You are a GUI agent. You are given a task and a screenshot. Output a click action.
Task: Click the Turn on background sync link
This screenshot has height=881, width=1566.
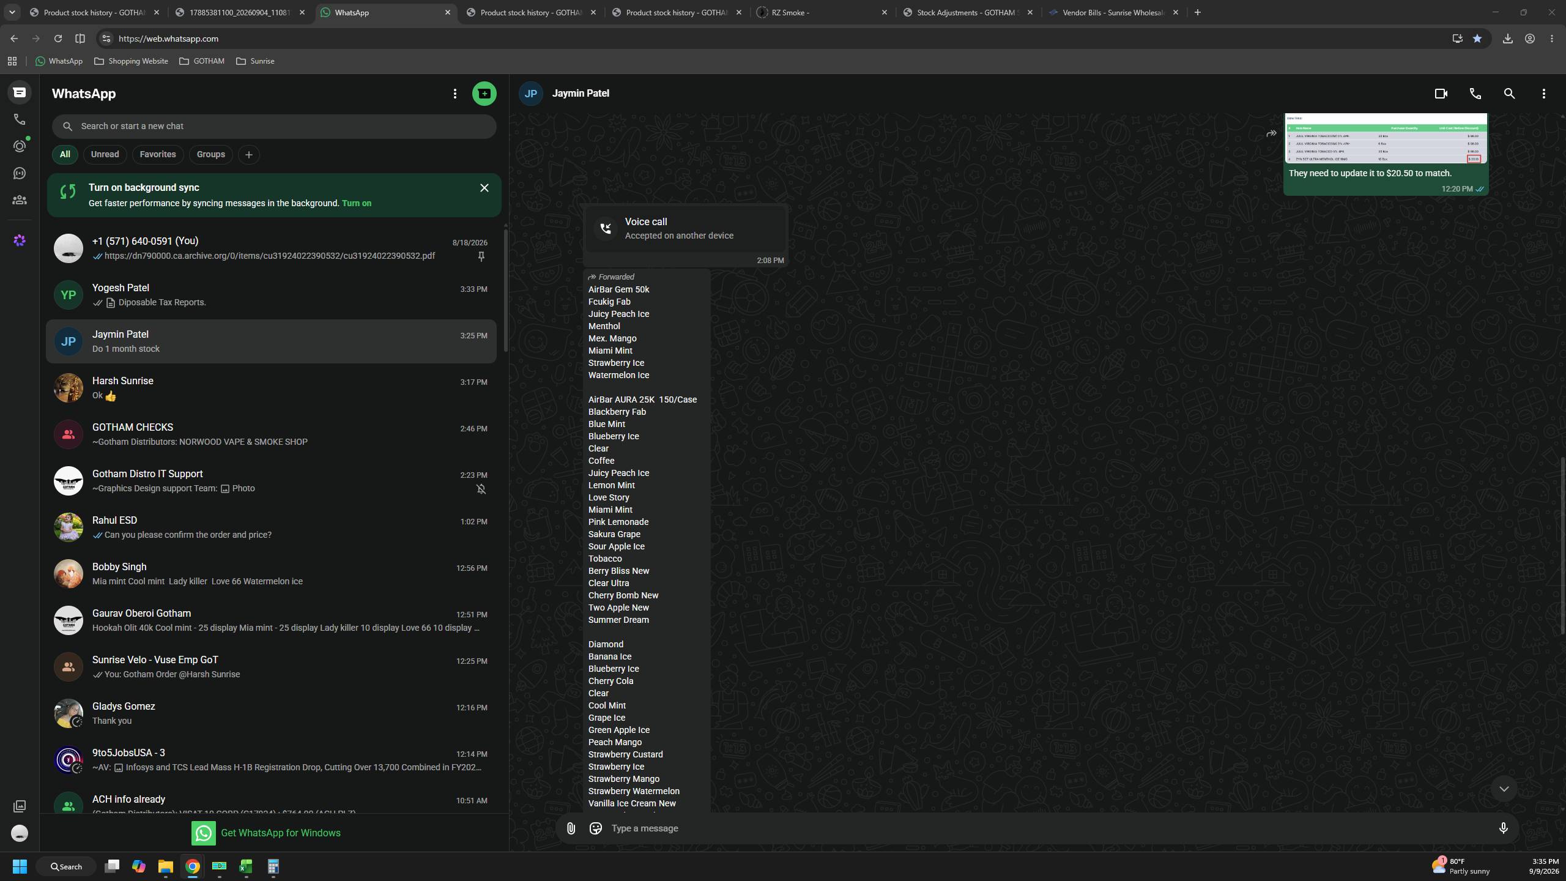pos(357,204)
